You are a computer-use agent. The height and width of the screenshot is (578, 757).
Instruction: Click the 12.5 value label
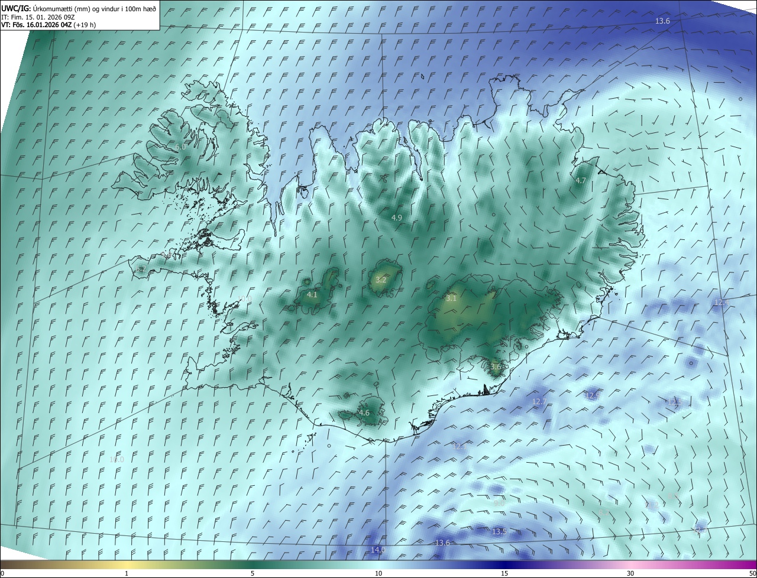[x=675, y=402]
